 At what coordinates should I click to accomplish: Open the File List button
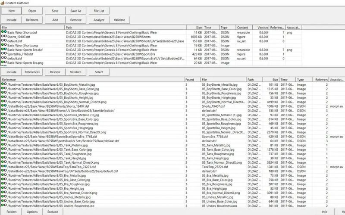tap(99, 11)
